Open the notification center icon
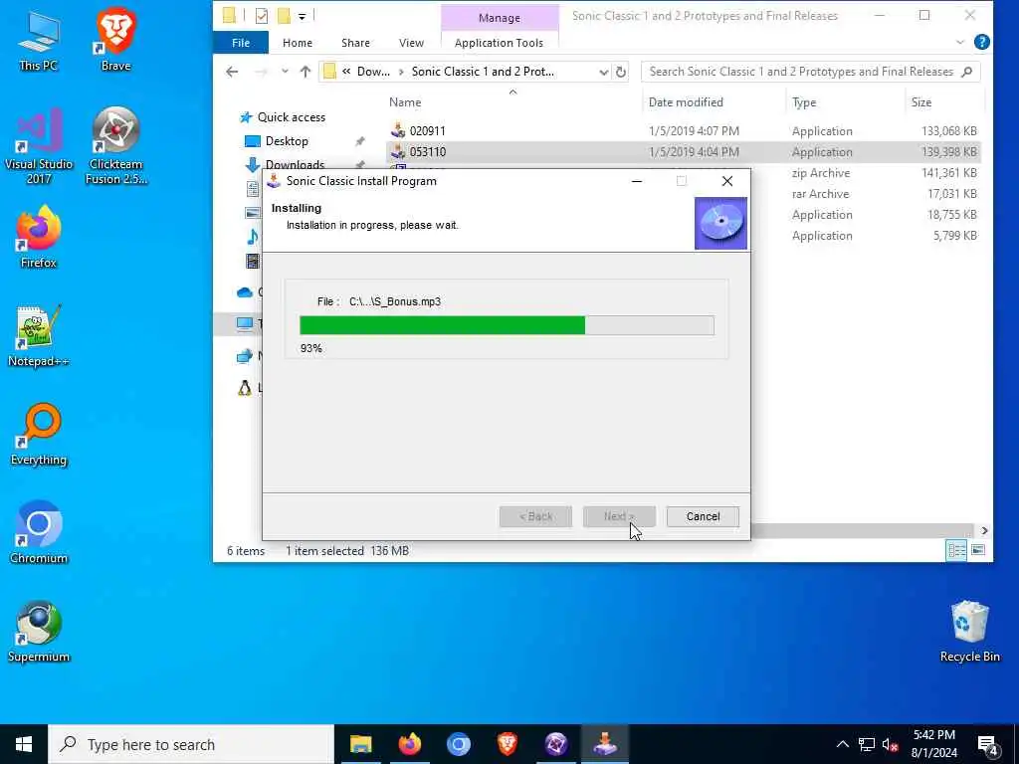 pos(988,744)
